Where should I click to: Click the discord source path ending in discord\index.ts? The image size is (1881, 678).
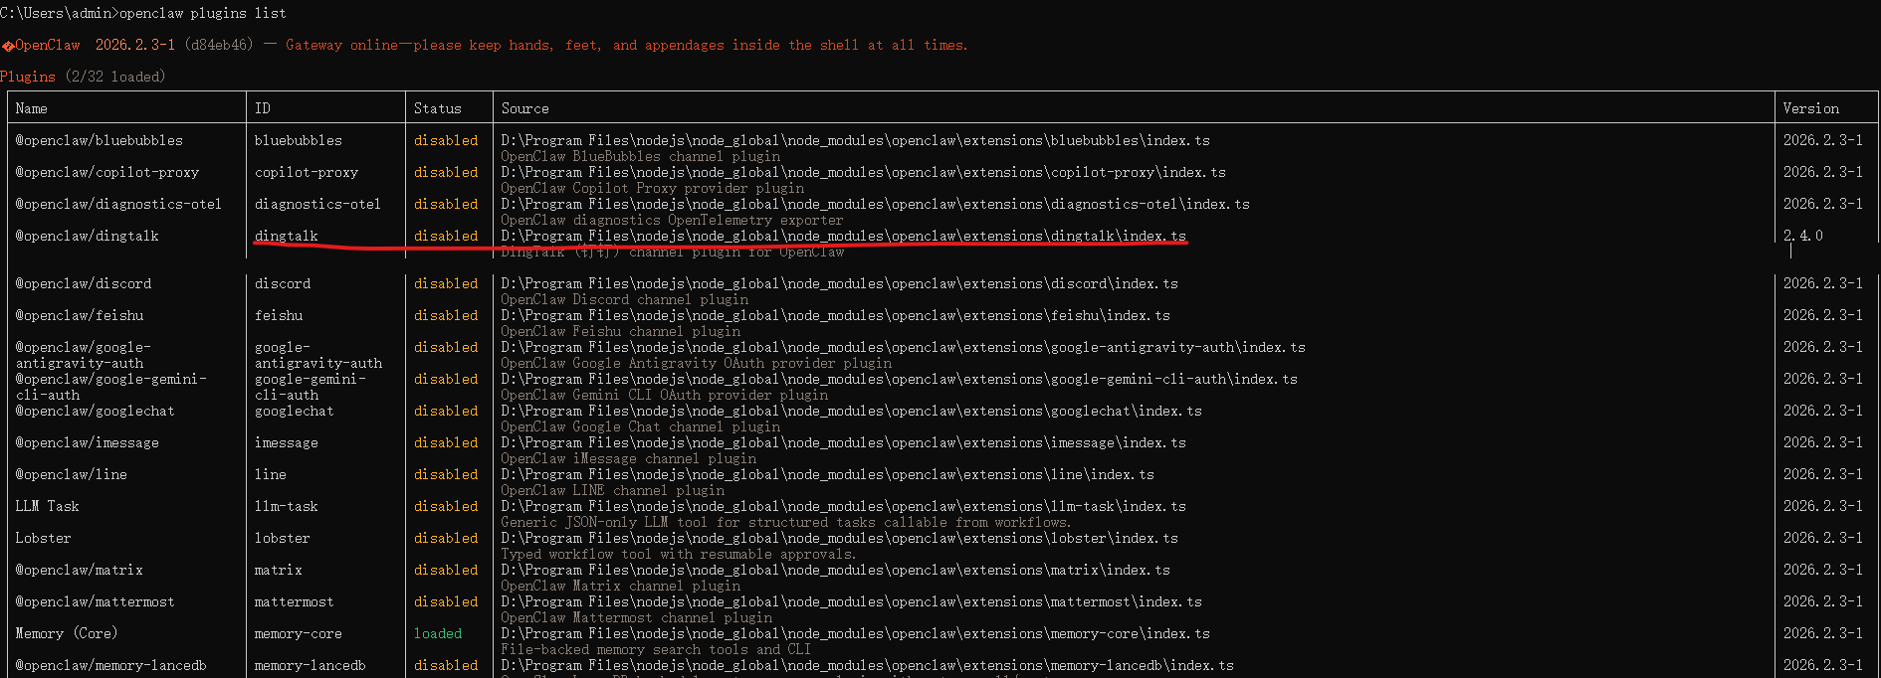[x=840, y=283]
